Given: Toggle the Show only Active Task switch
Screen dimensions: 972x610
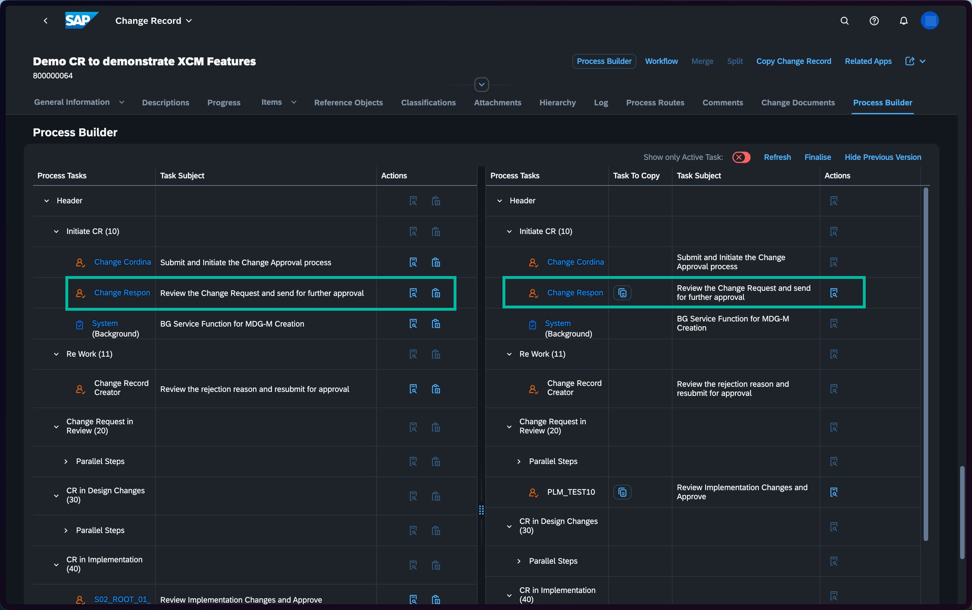Looking at the screenshot, I should 741,157.
